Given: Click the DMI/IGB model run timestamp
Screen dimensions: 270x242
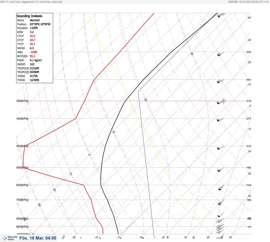Looking at the screenshot, I should [248, 2].
